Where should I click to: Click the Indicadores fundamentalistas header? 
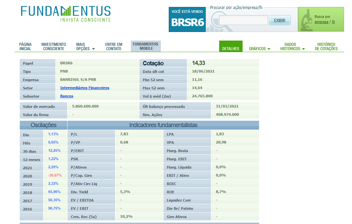[163, 125]
